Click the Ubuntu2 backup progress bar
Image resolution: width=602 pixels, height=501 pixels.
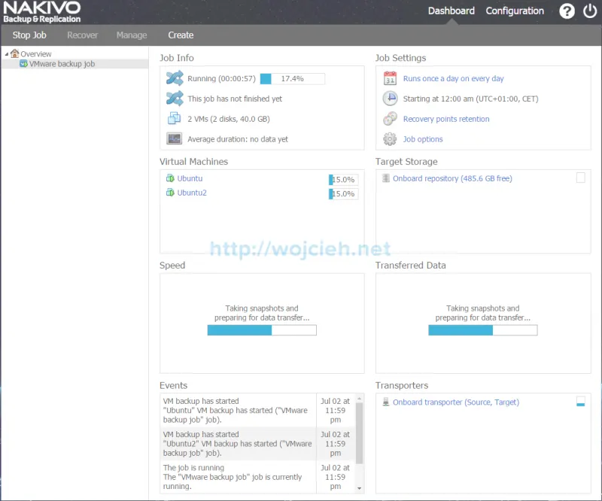coord(343,193)
